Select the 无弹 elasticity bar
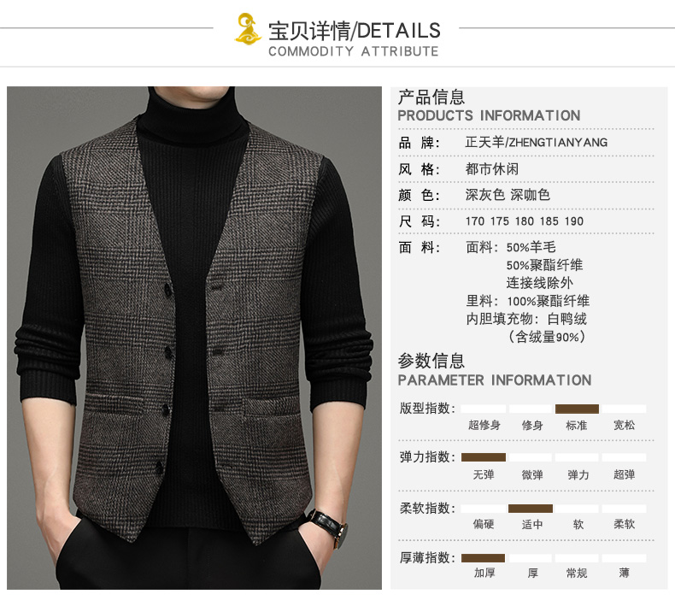Image resolution: width=675 pixels, height=612 pixels. tap(484, 457)
